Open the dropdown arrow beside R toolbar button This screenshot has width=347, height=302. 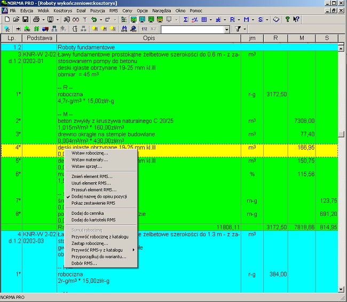[x=239, y=19]
